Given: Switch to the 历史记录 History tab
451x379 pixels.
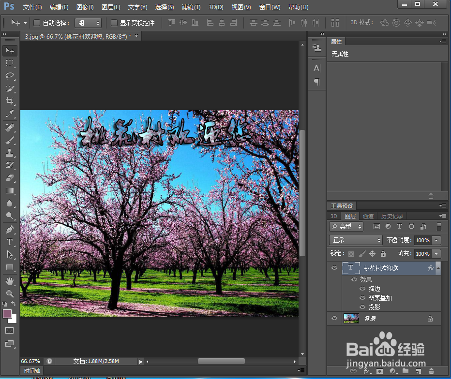Looking at the screenshot, I should [x=392, y=216].
